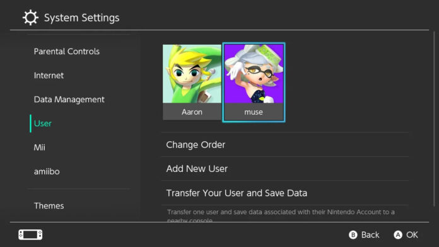Viewport: 439px width, 247px height.
Task: Click the B button Back icon
Action: pos(353,234)
